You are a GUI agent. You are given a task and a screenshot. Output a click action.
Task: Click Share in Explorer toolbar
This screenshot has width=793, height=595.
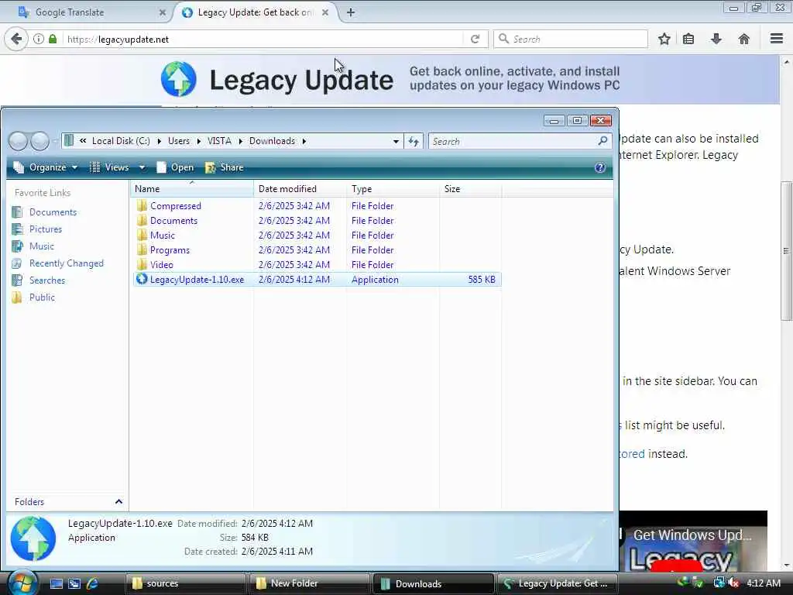tap(225, 167)
